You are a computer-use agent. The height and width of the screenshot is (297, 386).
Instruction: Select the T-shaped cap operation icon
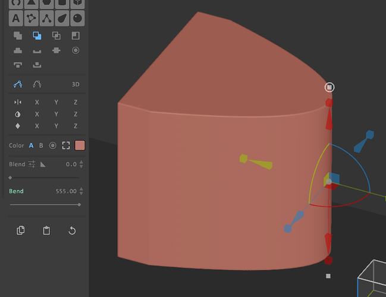[x=18, y=65]
